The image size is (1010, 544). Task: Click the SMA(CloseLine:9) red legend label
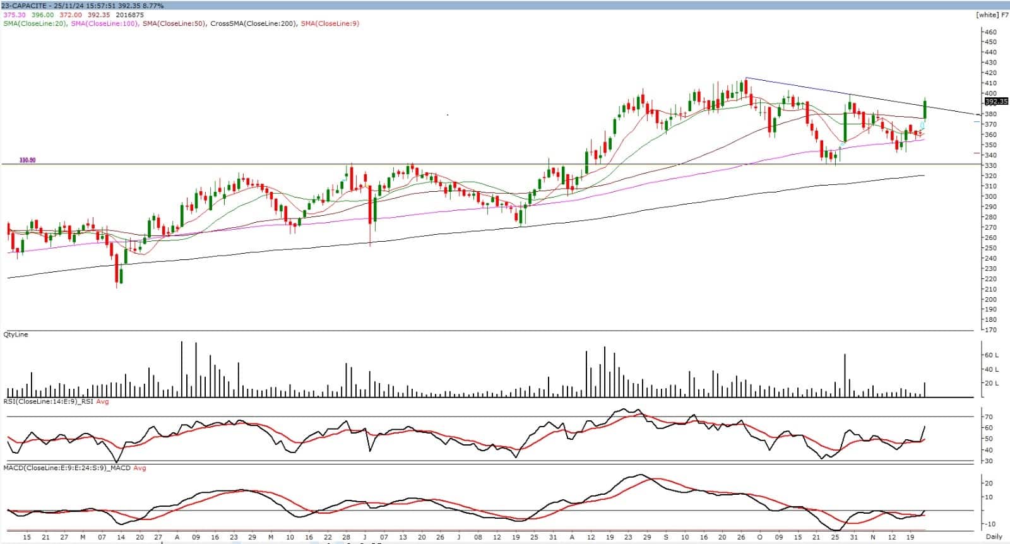pyautogui.click(x=330, y=23)
